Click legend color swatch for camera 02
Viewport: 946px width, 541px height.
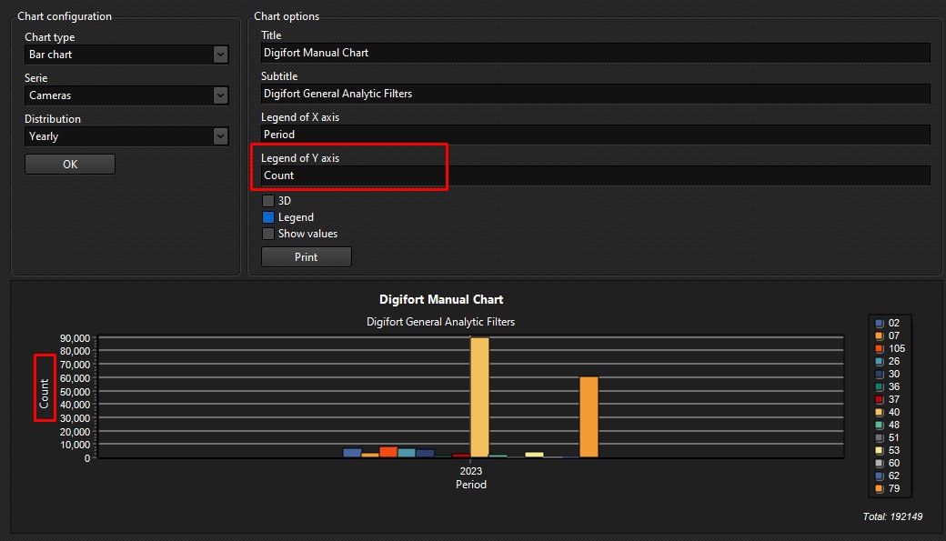[x=879, y=324]
